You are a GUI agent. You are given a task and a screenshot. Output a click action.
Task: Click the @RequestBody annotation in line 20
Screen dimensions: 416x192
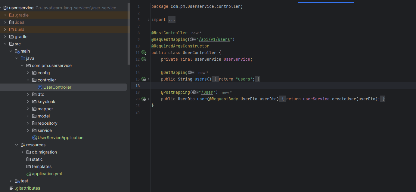pos(224,99)
